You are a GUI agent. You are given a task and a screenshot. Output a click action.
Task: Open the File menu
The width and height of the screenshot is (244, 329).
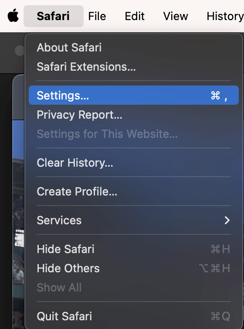[97, 16]
